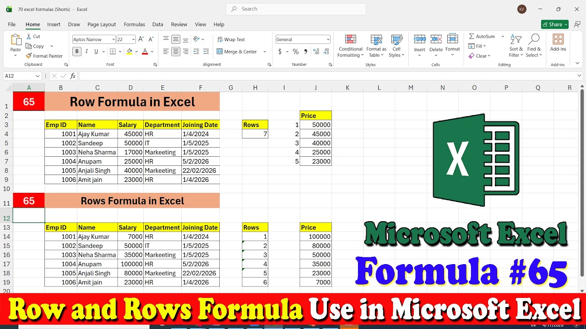Open Sort & Filter options
The image size is (586, 329).
516,46
